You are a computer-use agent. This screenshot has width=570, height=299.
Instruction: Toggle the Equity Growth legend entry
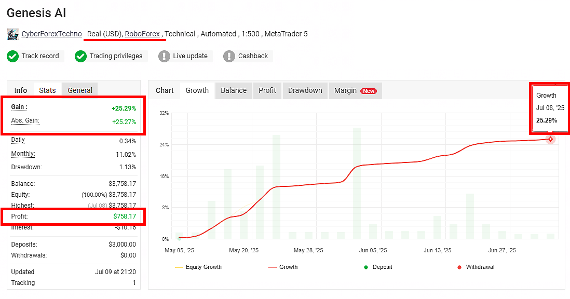pos(198,267)
